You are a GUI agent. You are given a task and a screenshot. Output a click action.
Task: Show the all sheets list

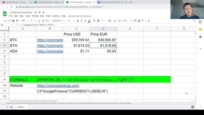coord(11,107)
